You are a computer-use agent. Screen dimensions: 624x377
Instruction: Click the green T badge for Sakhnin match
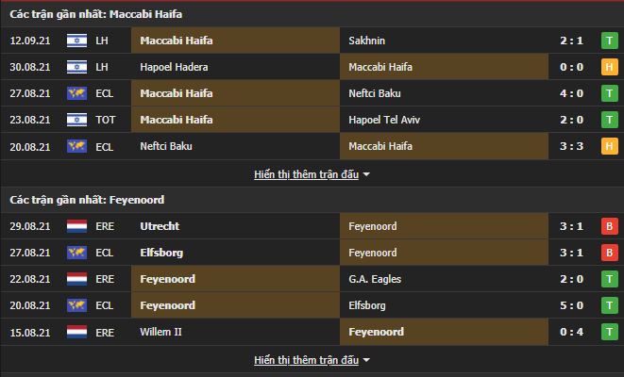[x=610, y=41]
